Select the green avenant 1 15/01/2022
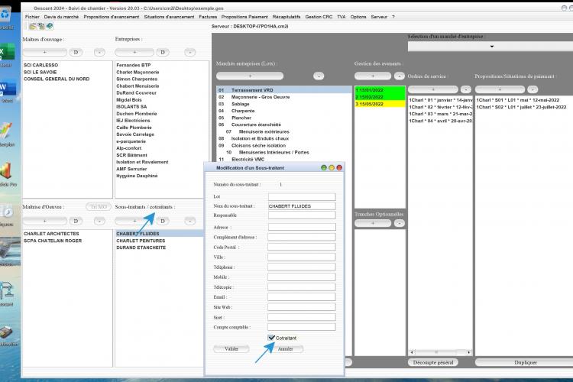 click(x=380, y=90)
